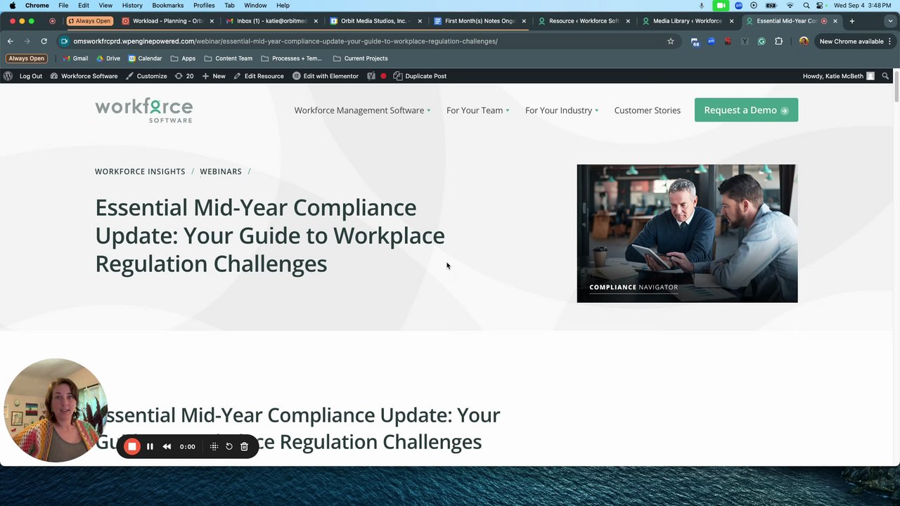Open the Content Team bookmarks folder

pyautogui.click(x=228, y=58)
